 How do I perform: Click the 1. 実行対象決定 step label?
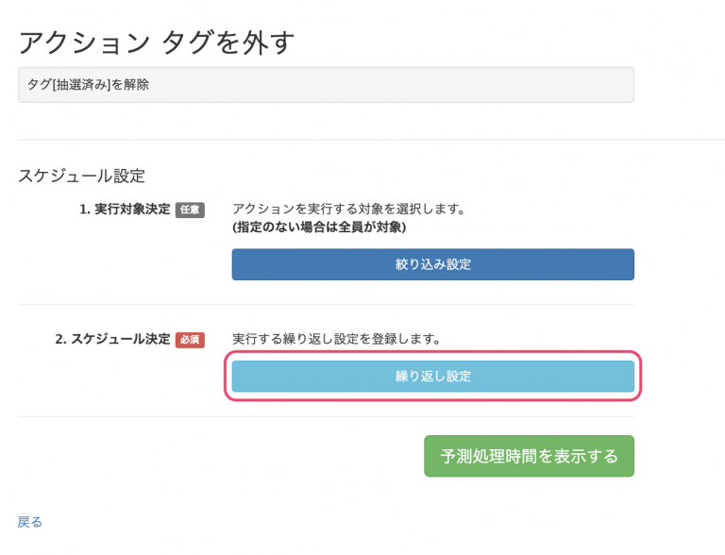(125, 209)
